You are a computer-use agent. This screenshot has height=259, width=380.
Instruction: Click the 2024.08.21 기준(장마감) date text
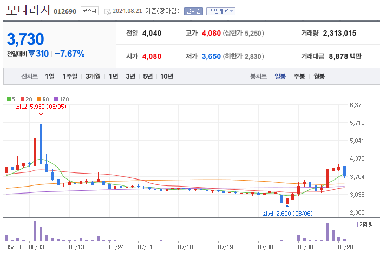pos(146,11)
